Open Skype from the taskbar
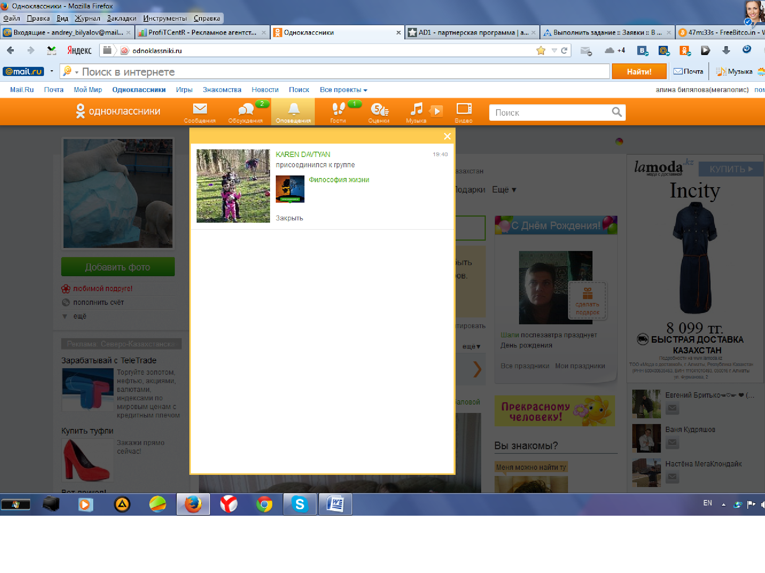765x573 pixels. click(300, 504)
